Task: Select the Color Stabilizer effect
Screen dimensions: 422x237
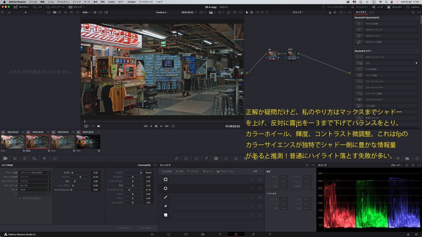Action: 387,87
